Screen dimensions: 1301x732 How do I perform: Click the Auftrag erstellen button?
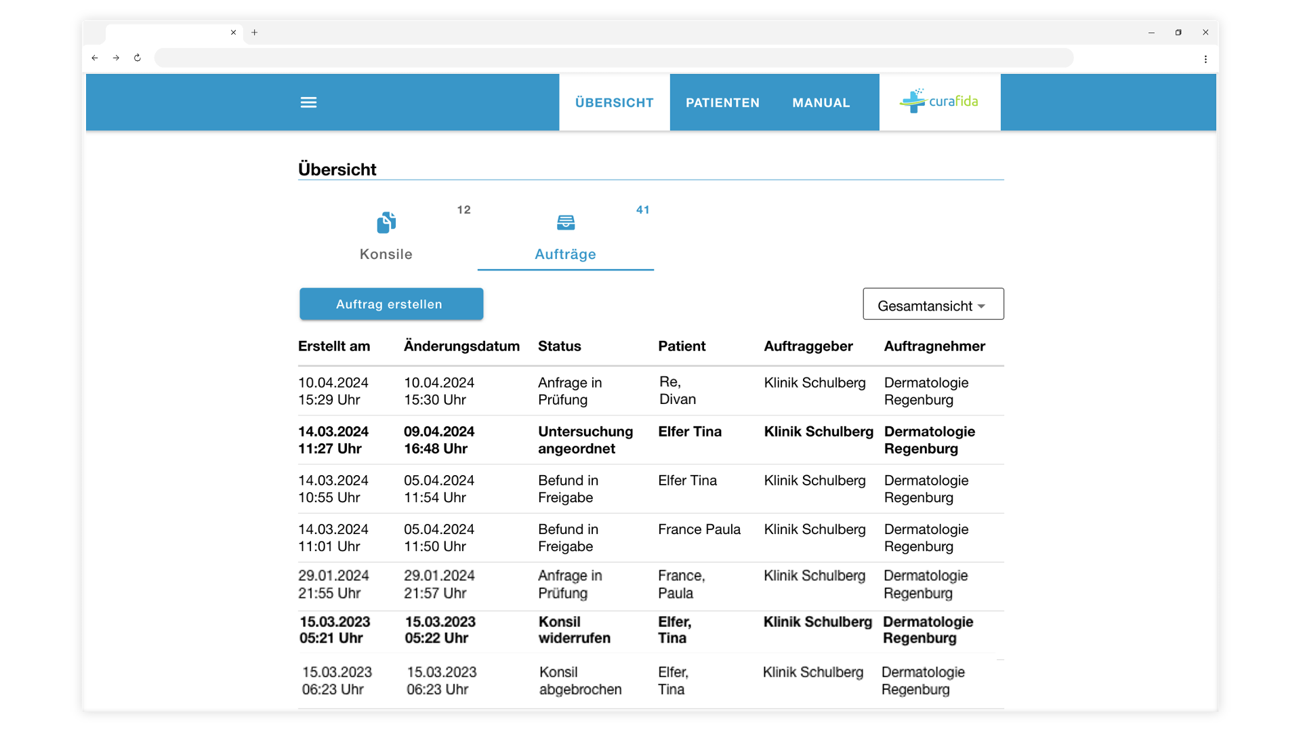pos(391,304)
